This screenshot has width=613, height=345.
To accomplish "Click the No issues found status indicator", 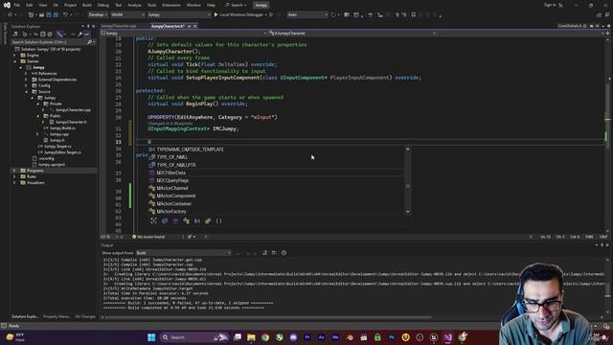I will 148,237.
